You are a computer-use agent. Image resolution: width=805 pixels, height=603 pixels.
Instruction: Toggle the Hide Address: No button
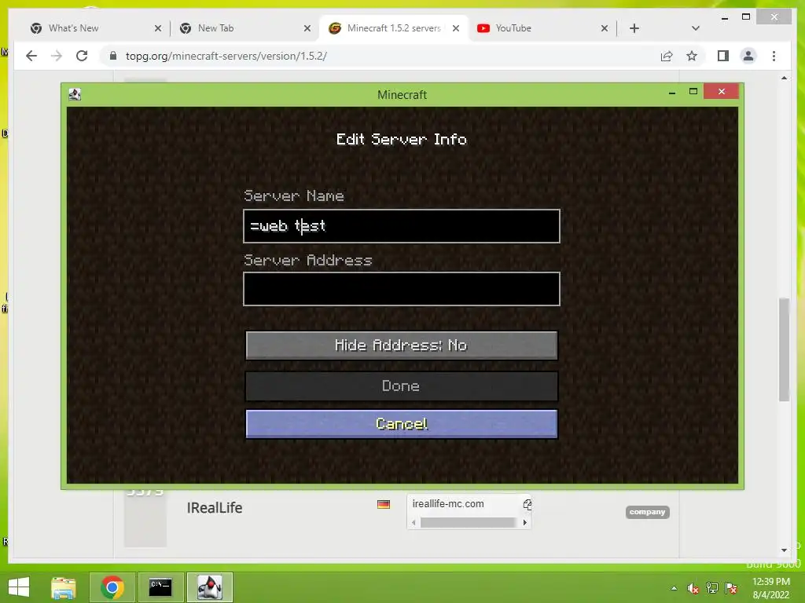pos(402,345)
